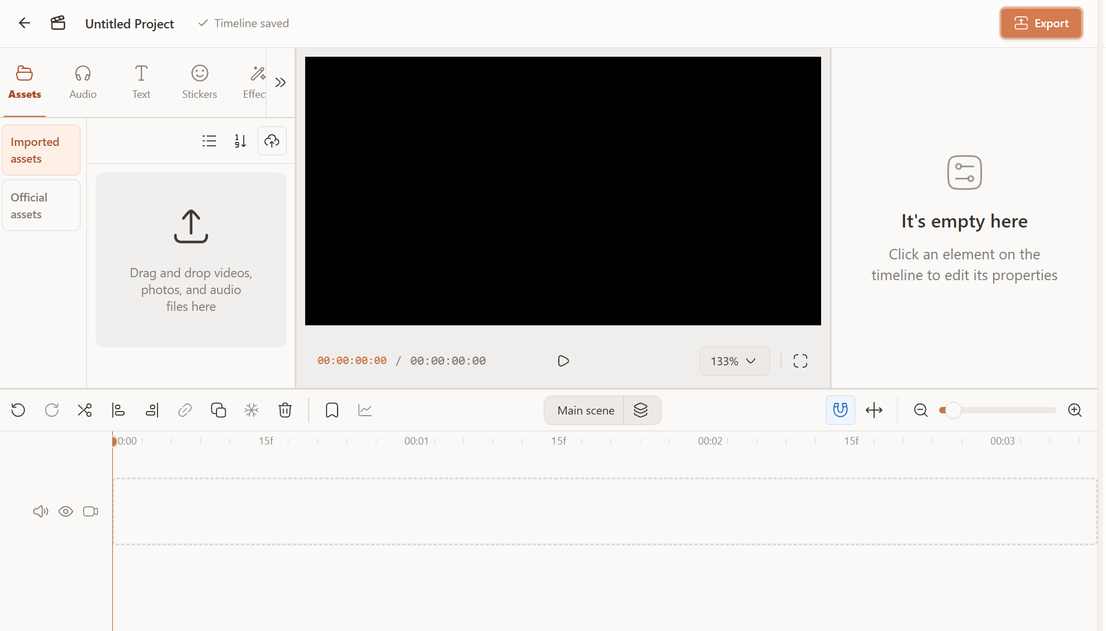Image resolution: width=1106 pixels, height=631 pixels.
Task: Click the current timecode display
Action: [x=352, y=361]
